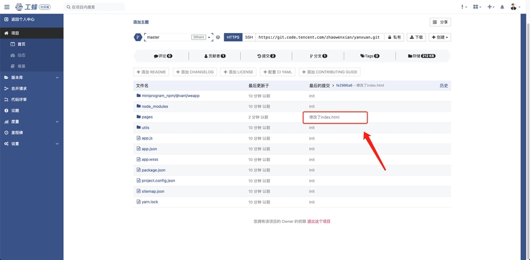Viewport: 530px width, 260px height.
Task: Open the 创建 dropdown button
Action: (x=440, y=37)
